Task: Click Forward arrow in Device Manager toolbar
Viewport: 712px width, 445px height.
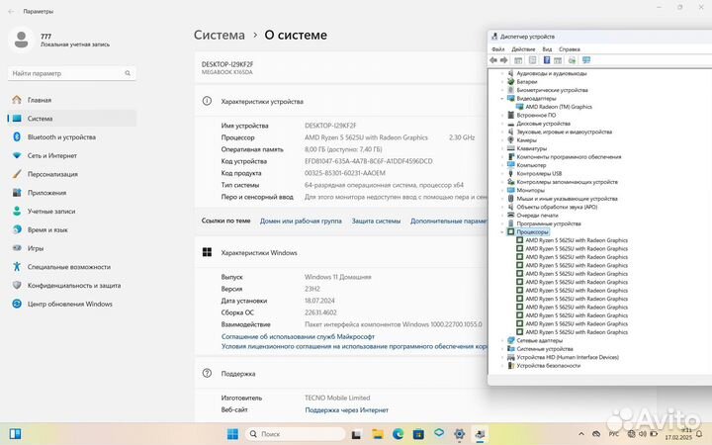Action: click(504, 60)
